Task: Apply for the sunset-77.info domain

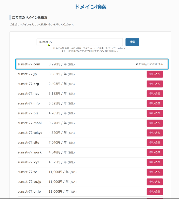Action: click(x=155, y=103)
